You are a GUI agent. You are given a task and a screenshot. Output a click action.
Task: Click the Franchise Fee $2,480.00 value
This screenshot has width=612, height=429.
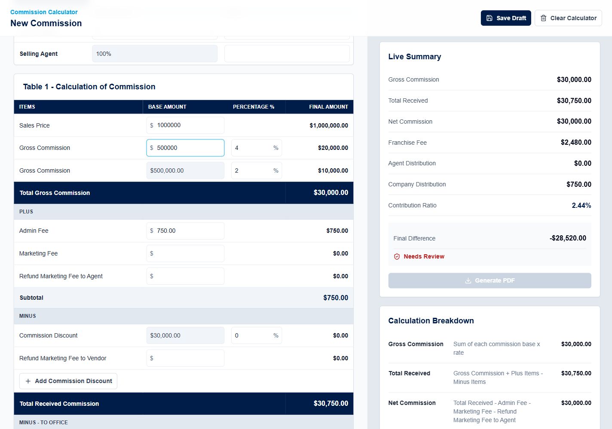tap(576, 142)
